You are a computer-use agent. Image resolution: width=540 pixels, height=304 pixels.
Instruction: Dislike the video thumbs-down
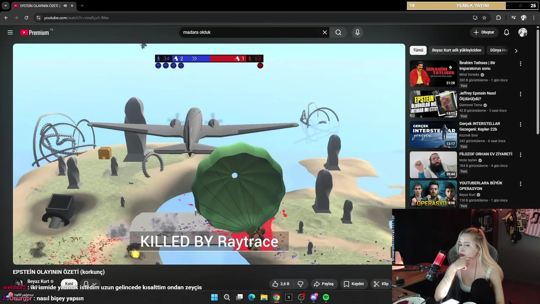301,284
